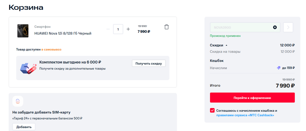Click the orange в самовывоз link
Screen dimensions: 306x131
coord(51,49)
